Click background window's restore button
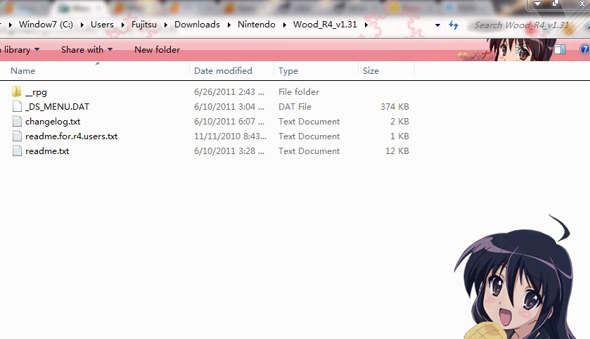 [556, 4]
